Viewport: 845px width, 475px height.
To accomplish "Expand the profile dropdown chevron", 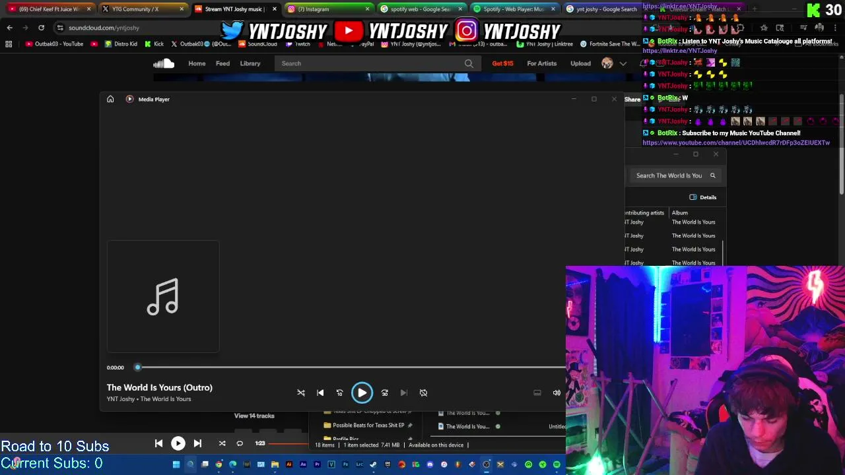I will (x=623, y=64).
